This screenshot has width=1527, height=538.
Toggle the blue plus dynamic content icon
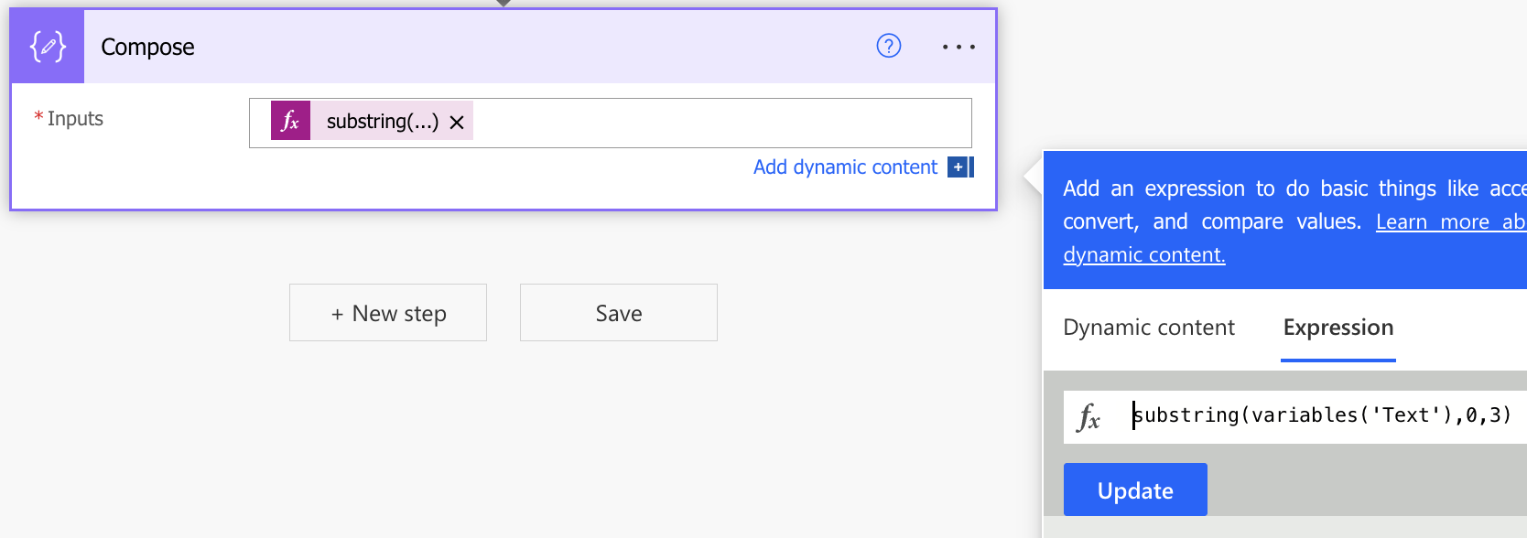pos(959,167)
